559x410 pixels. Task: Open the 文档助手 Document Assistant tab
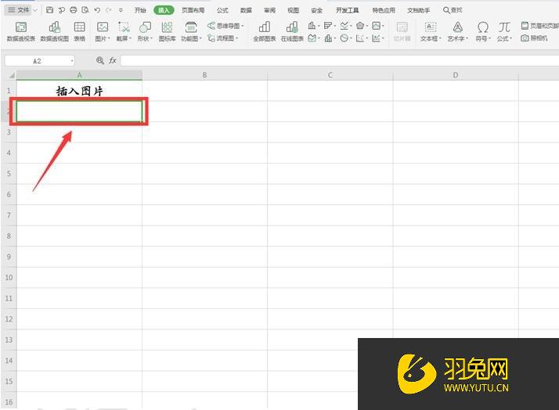tap(419, 10)
